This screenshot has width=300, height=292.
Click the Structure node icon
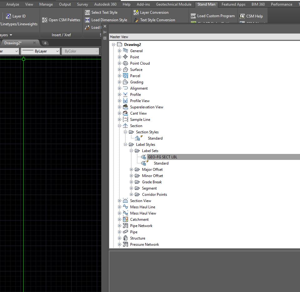point(125,238)
